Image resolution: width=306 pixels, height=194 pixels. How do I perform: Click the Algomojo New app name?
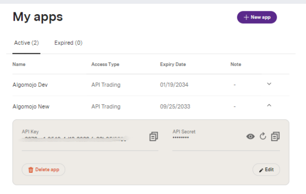click(x=31, y=107)
